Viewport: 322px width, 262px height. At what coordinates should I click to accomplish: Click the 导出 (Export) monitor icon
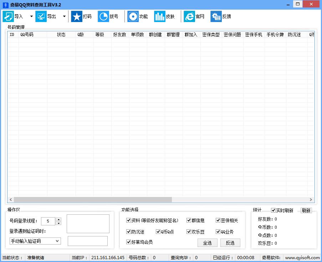coord(41,16)
